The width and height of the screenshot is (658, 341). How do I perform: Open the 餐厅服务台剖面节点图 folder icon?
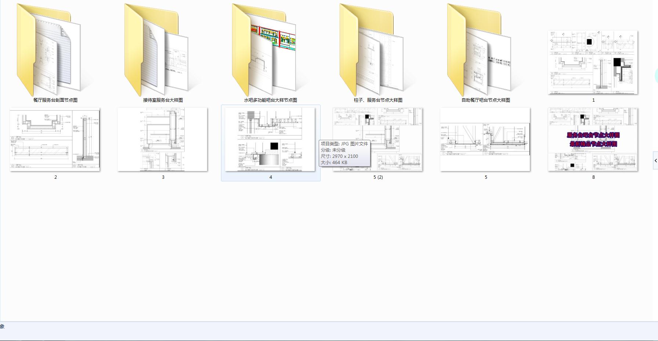(51, 51)
